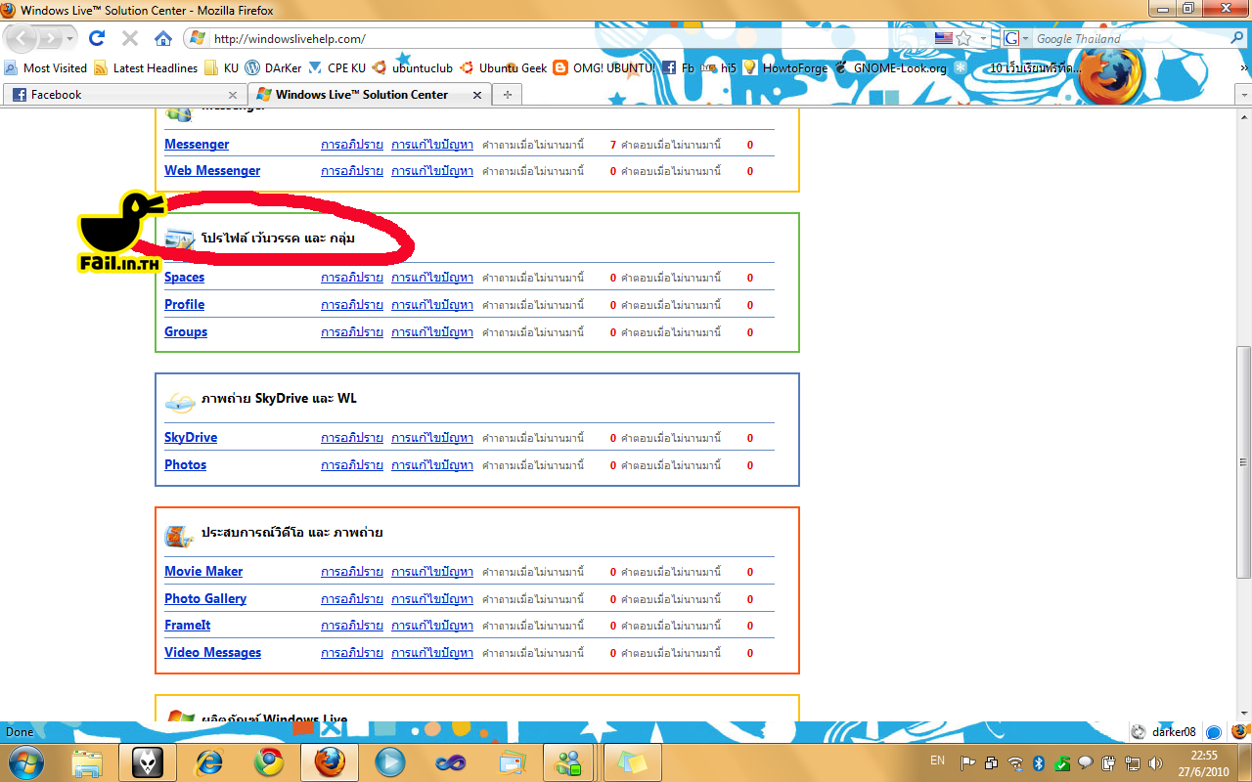1252x782 pixels.
Task: Open the Photos link
Action: coord(185,464)
